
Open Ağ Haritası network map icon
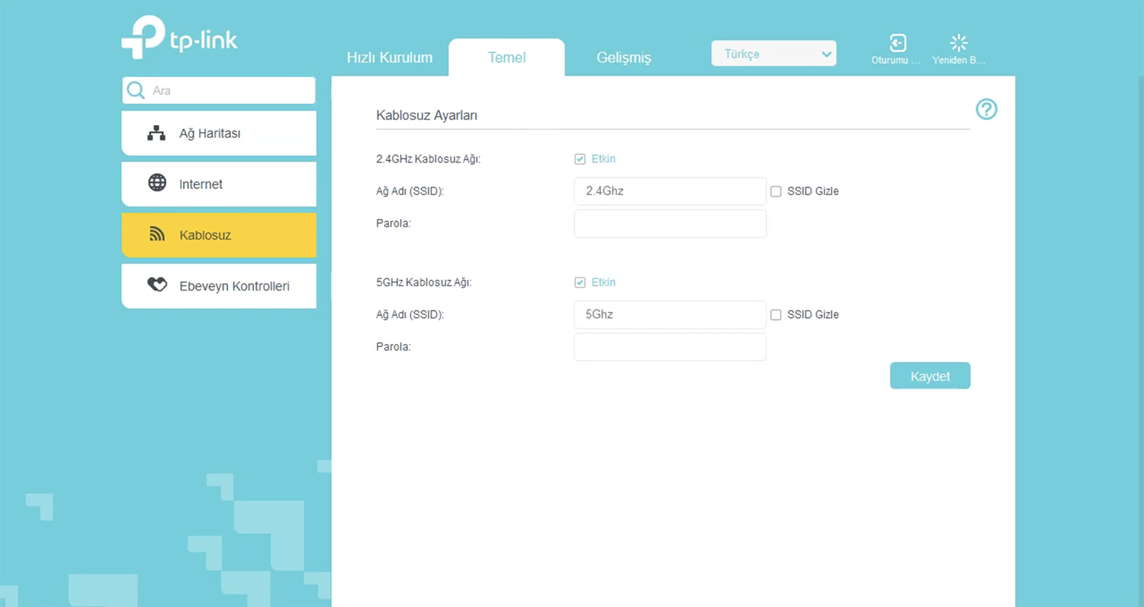click(x=156, y=133)
